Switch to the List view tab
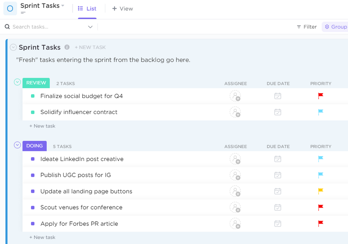This screenshot has height=244, width=348. coord(87,9)
